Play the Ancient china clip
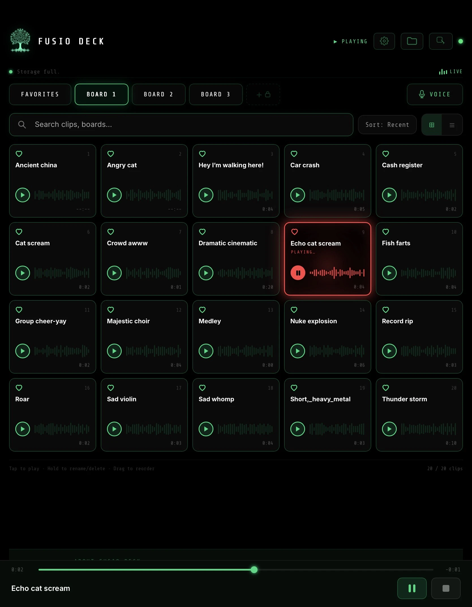 tap(23, 195)
